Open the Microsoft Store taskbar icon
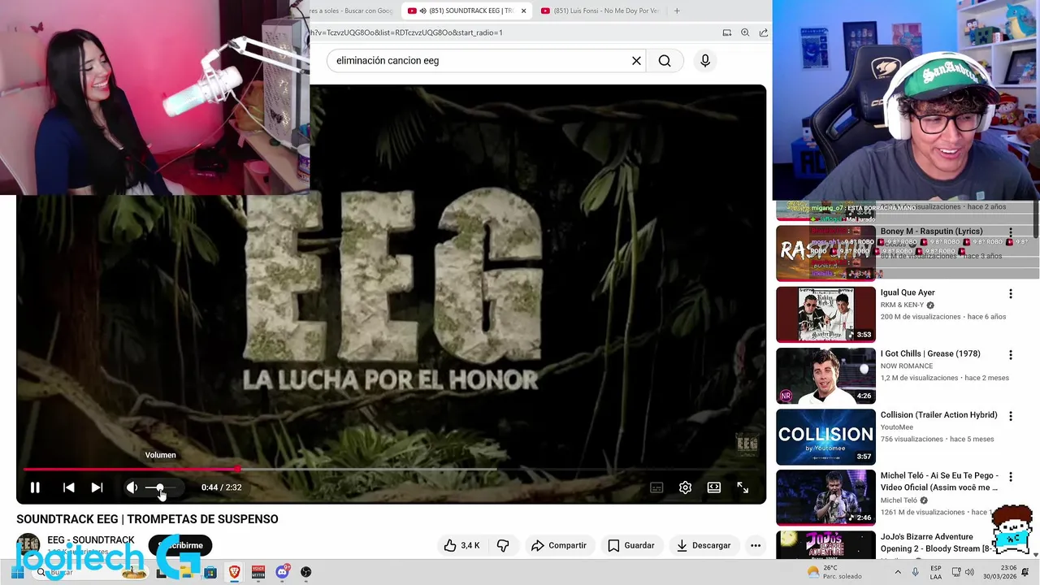Screen dimensions: 1040x585 [x=210, y=572]
